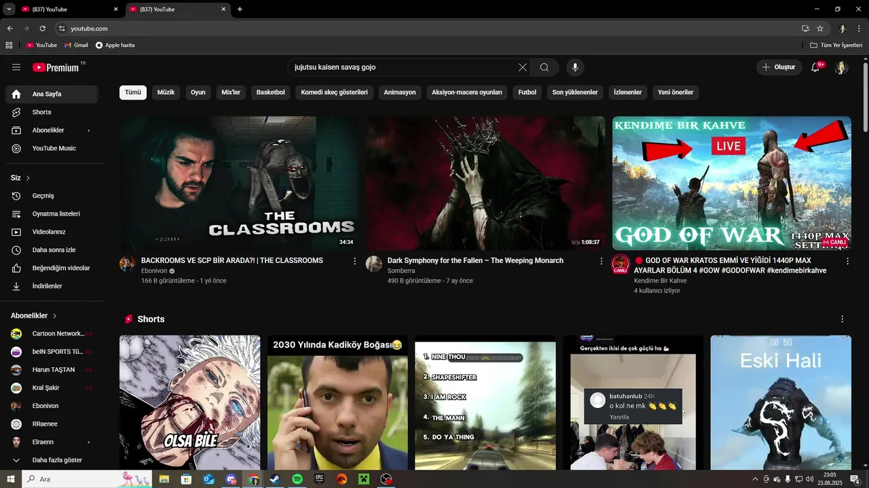
Task: Open the Chrome three-dot menu
Action: pyautogui.click(x=858, y=28)
